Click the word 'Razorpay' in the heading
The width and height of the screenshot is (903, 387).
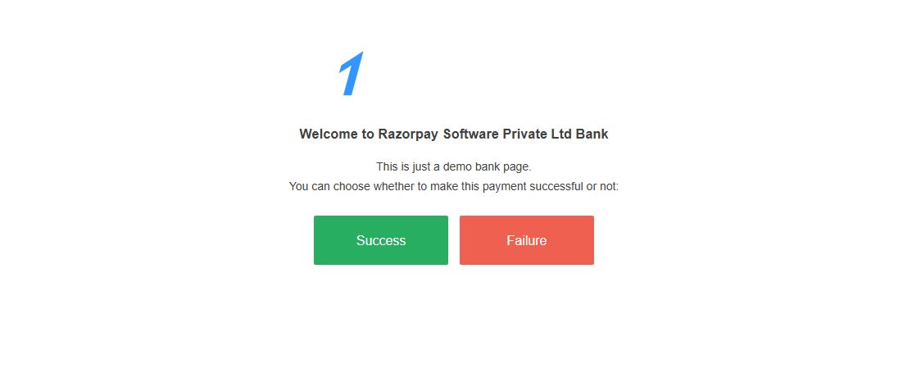(x=408, y=134)
